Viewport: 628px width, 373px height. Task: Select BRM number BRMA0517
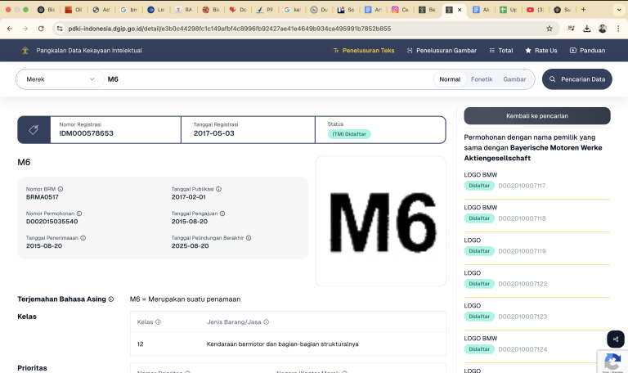[43, 197]
